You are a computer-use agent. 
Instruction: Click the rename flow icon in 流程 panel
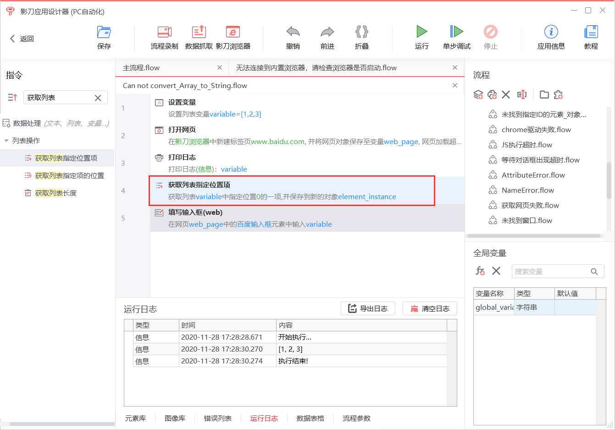[522, 95]
